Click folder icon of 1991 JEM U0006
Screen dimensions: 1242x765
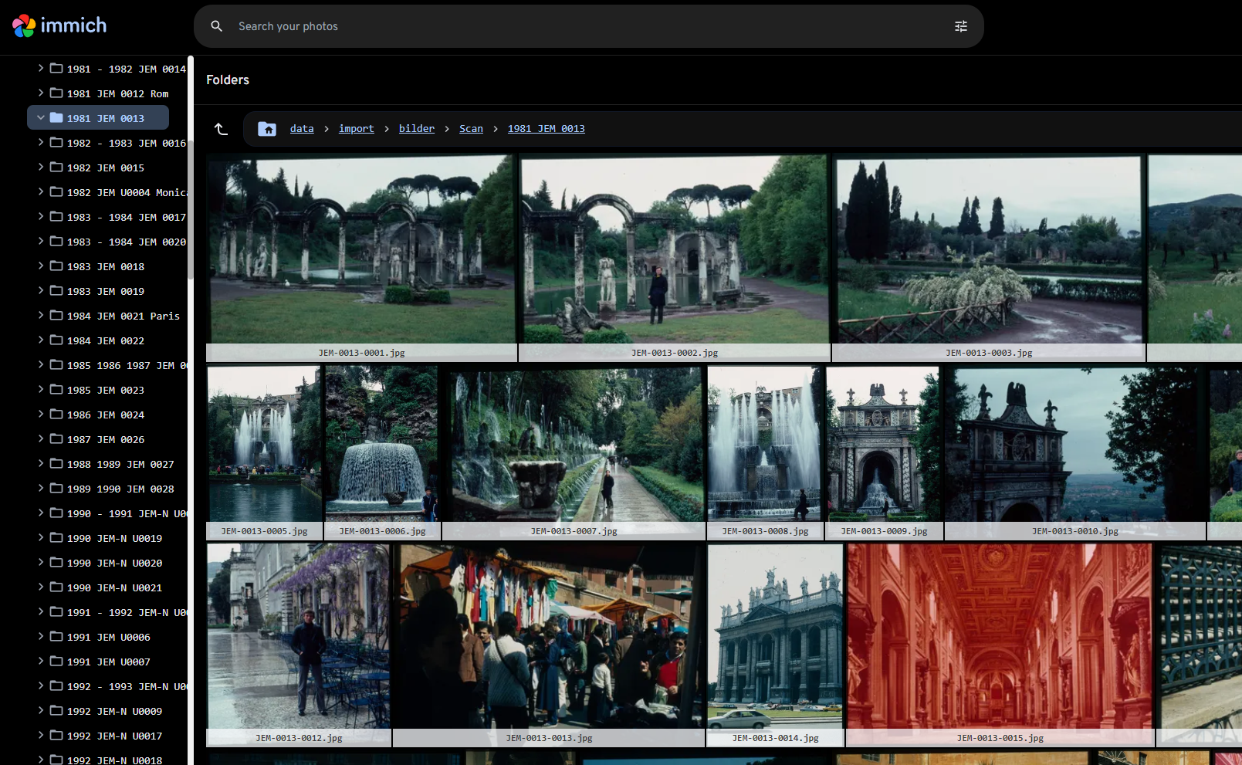point(56,637)
